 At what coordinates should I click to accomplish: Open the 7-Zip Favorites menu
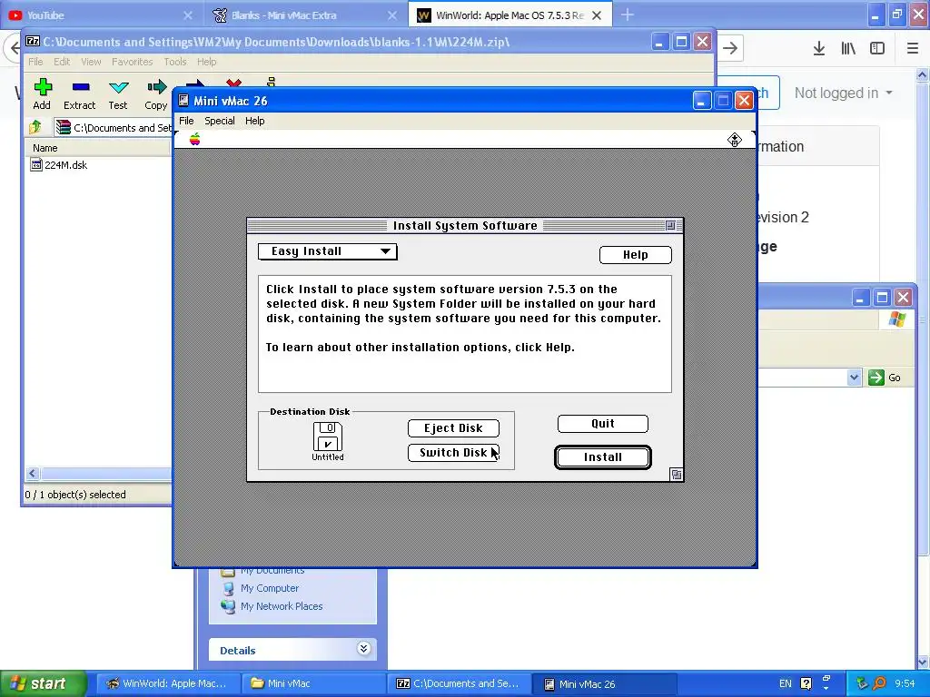click(x=133, y=62)
